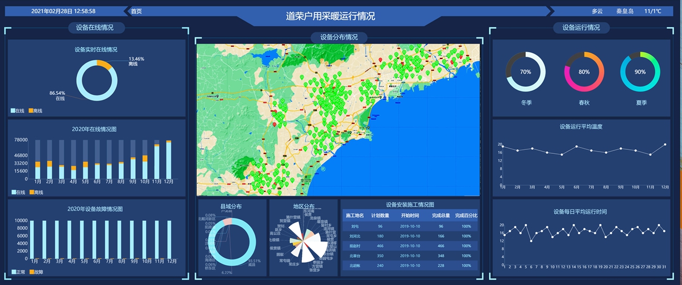Click the 设备分布情况 map title tab
Screen dimensions: 682x285
coord(339,37)
